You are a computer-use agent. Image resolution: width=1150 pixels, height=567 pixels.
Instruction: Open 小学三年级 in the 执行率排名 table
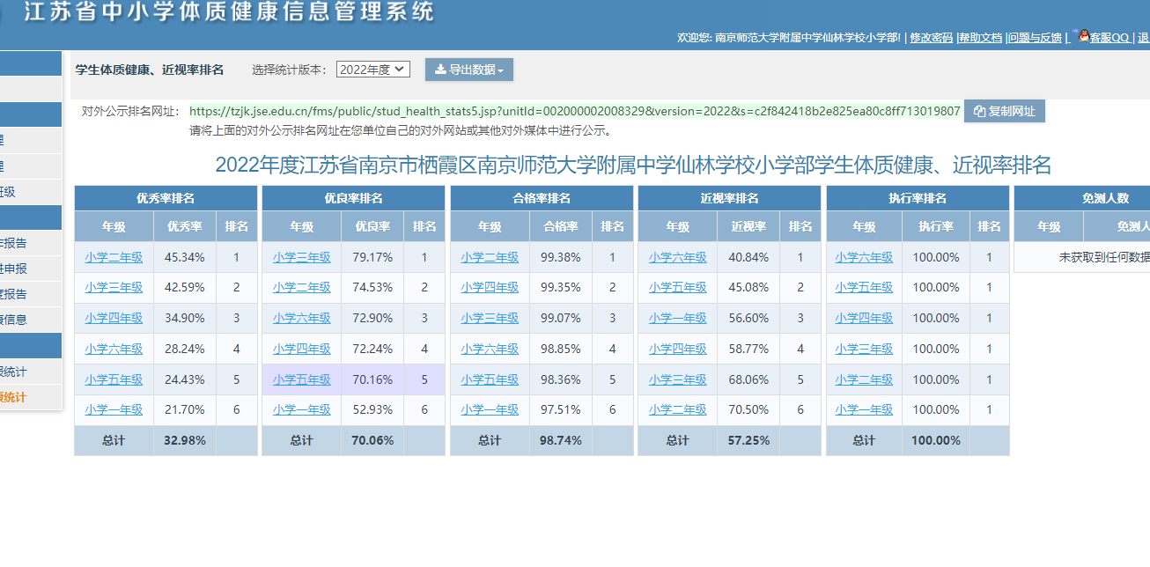click(864, 349)
